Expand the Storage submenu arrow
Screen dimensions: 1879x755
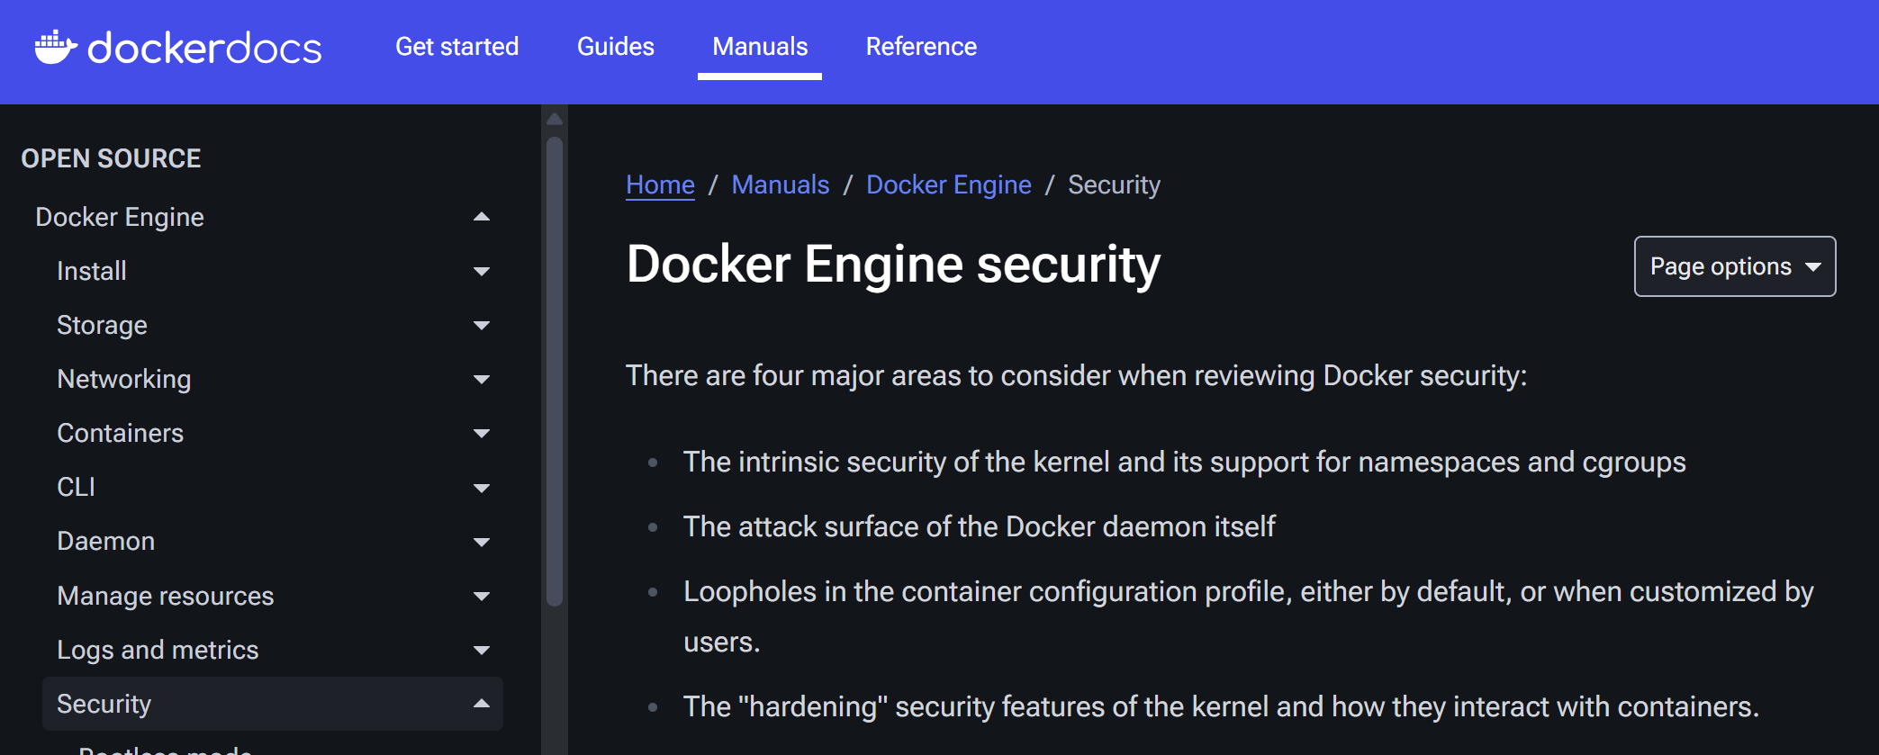click(482, 325)
